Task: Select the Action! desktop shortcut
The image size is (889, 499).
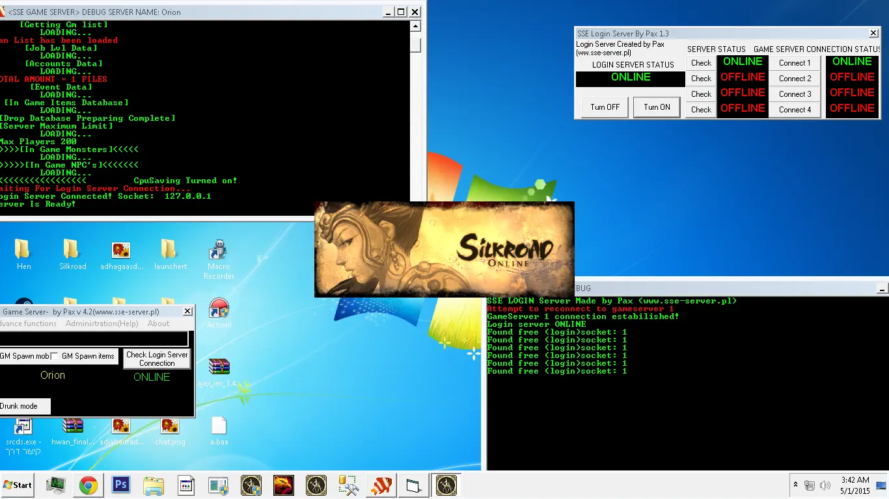Action: point(219,314)
